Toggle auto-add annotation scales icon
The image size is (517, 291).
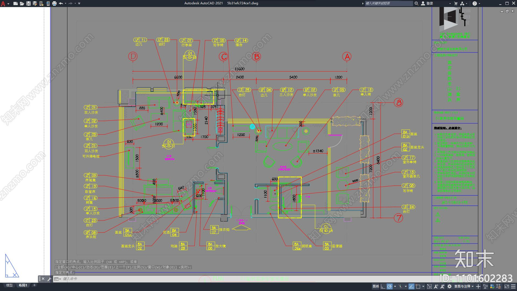tap(443, 286)
